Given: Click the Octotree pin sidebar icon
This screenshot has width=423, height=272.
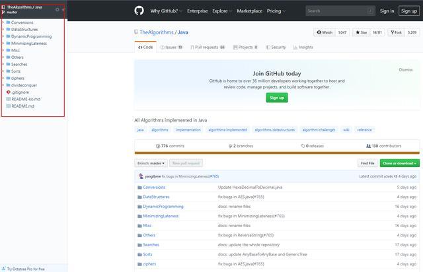Looking at the screenshot, I should [x=63, y=9].
